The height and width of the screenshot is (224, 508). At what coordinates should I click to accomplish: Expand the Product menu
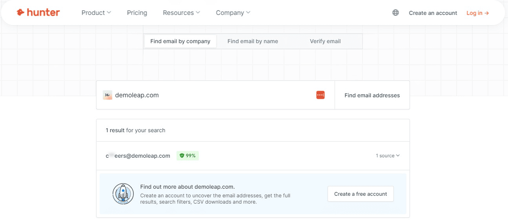click(96, 13)
